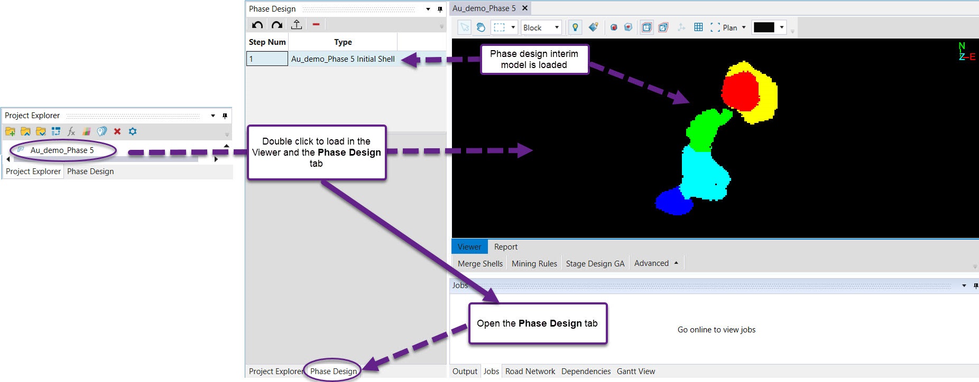
Task: Click the black background color swatch
Action: 764,27
